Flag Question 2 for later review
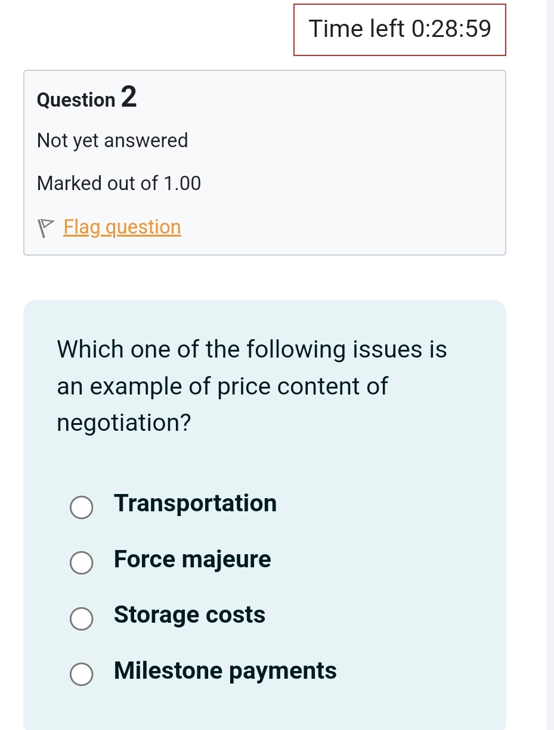The width and height of the screenshot is (554, 730). tap(122, 227)
